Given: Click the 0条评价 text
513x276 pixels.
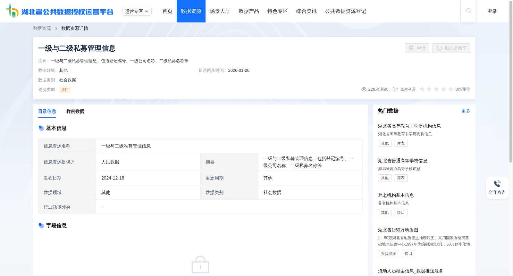Looking at the screenshot, I should 463,89.
